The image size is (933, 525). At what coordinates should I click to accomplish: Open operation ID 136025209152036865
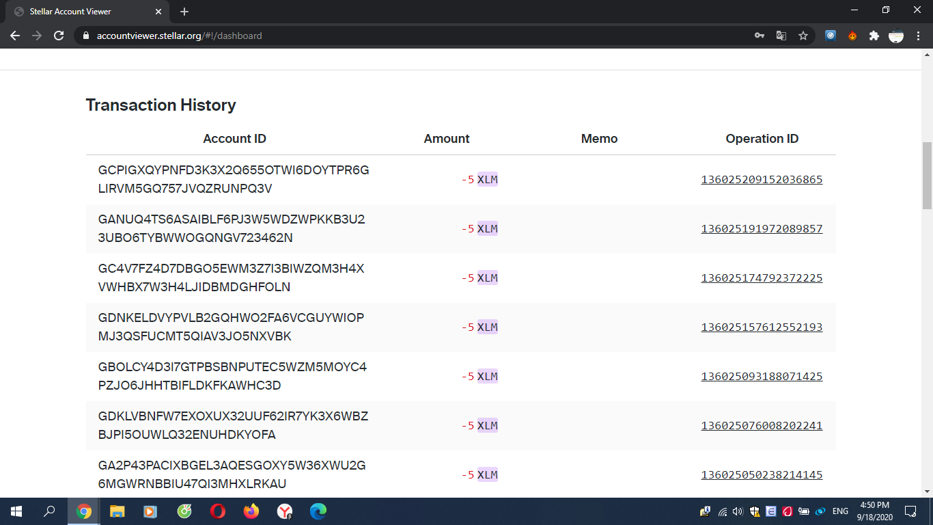pos(762,180)
